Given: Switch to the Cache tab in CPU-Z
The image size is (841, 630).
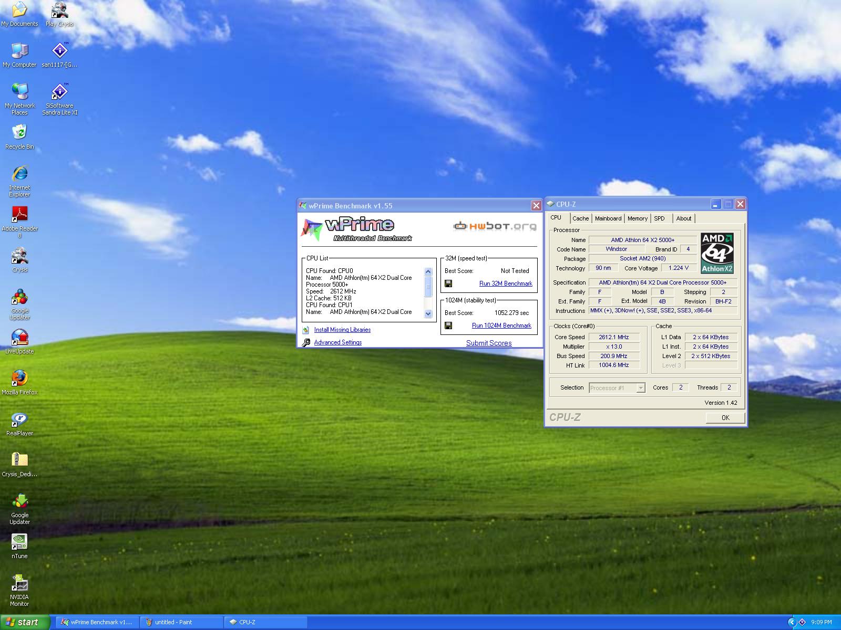Looking at the screenshot, I should [581, 218].
